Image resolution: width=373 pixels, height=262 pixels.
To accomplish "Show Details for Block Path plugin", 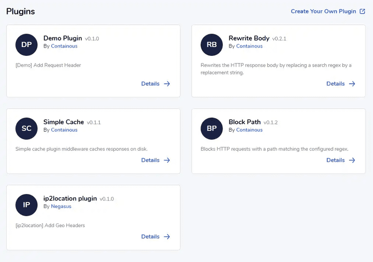I will pos(335,160).
